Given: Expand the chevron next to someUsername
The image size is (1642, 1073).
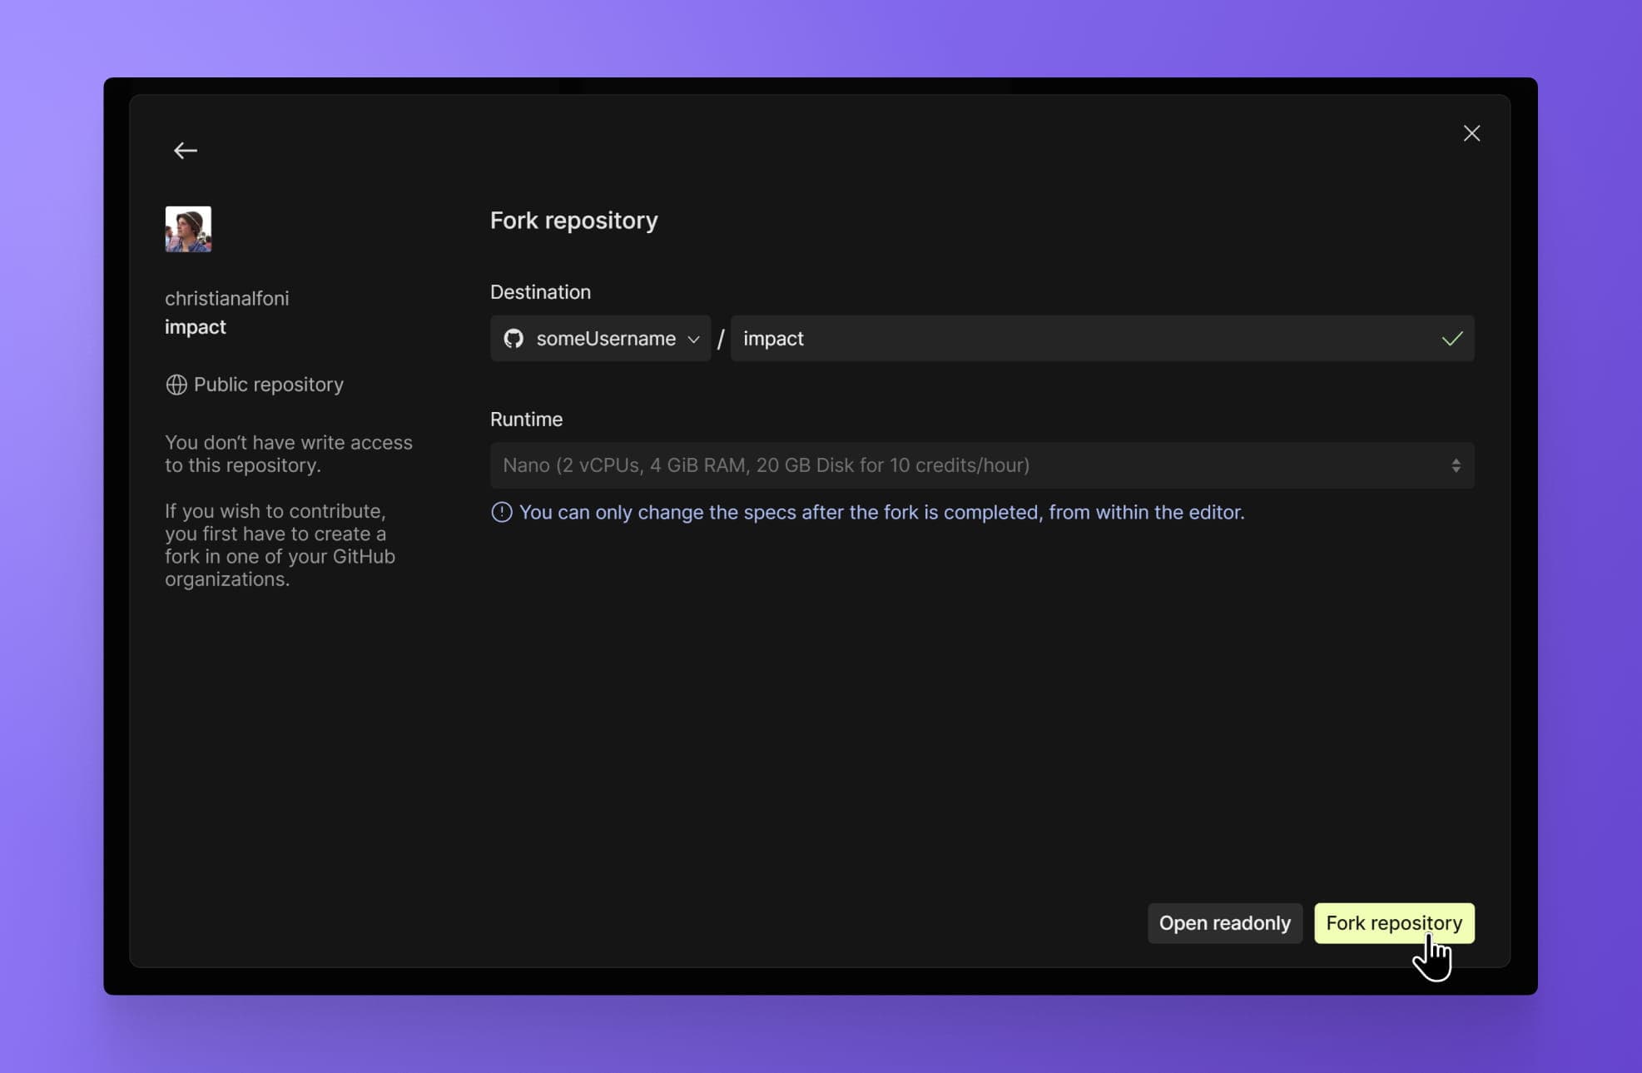Looking at the screenshot, I should [693, 339].
